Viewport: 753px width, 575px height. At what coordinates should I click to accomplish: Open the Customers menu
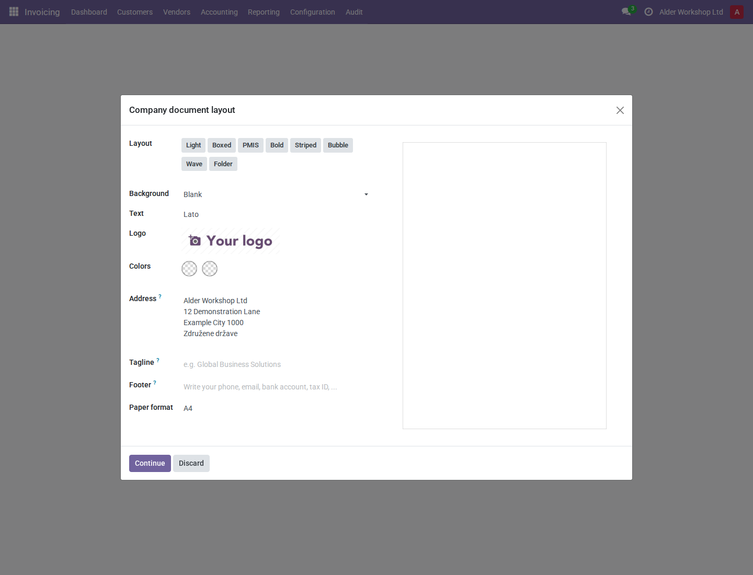(x=135, y=12)
